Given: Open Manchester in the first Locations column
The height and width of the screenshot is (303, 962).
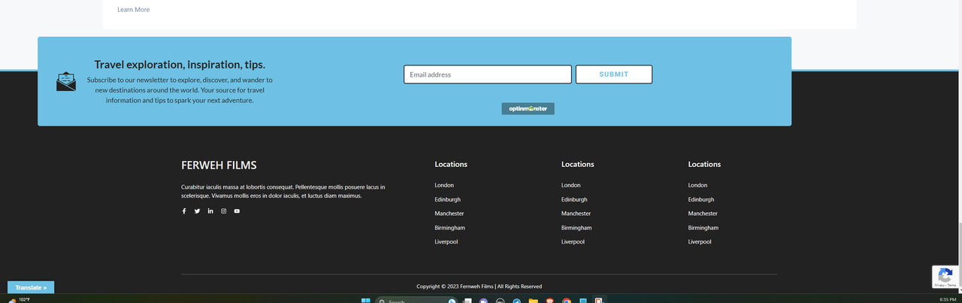Looking at the screenshot, I should click(x=449, y=214).
